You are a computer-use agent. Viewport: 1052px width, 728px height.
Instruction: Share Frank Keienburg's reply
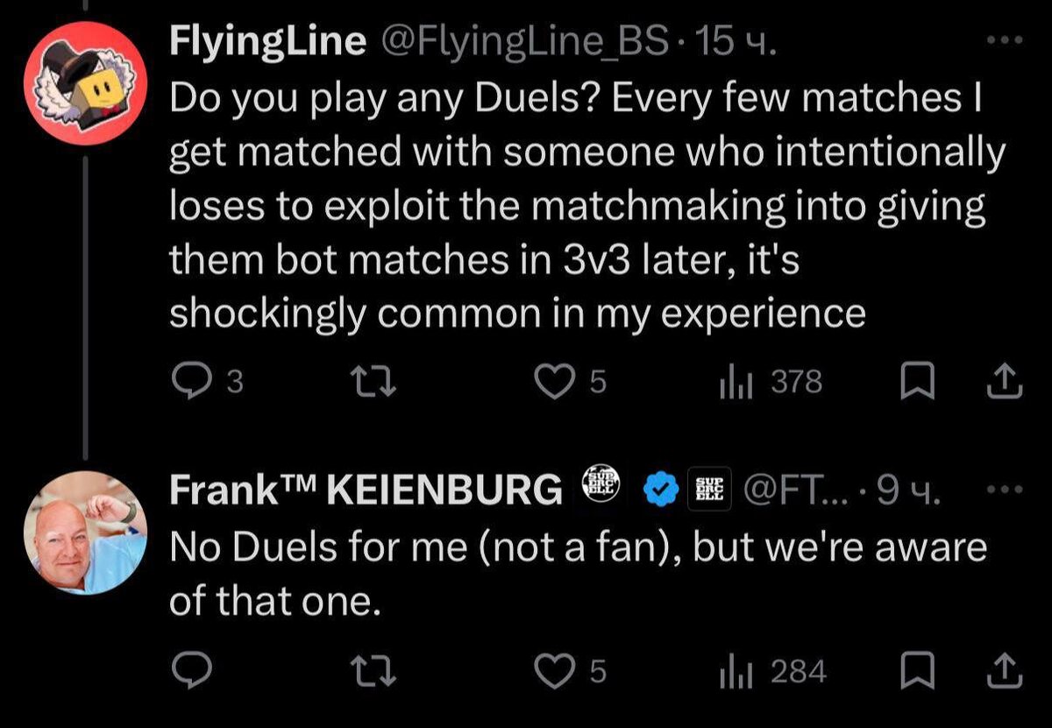pos(1006,671)
